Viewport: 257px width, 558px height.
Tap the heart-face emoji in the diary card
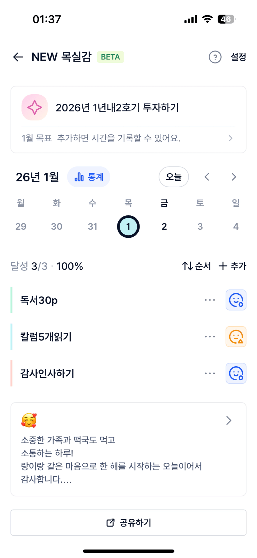click(x=29, y=420)
